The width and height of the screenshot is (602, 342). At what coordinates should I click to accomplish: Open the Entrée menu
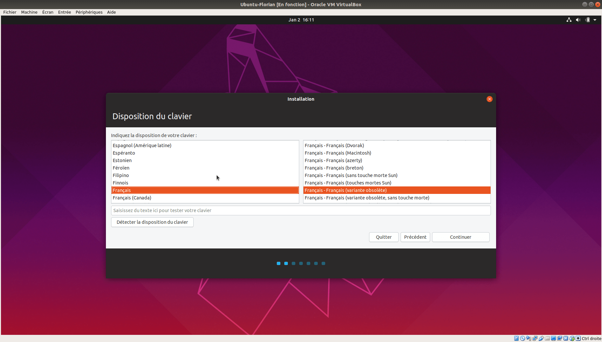coord(64,12)
